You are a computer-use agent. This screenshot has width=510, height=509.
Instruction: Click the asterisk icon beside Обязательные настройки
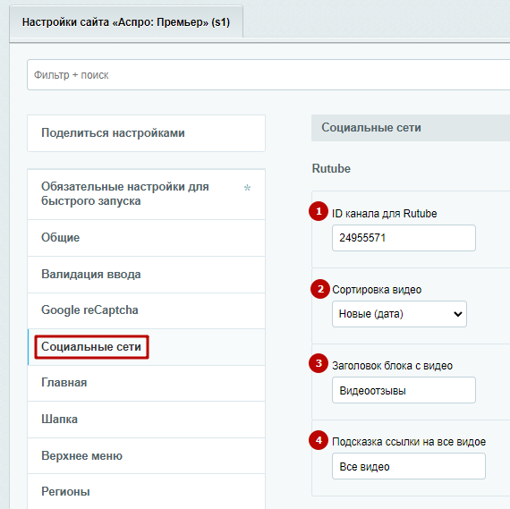pos(247,188)
